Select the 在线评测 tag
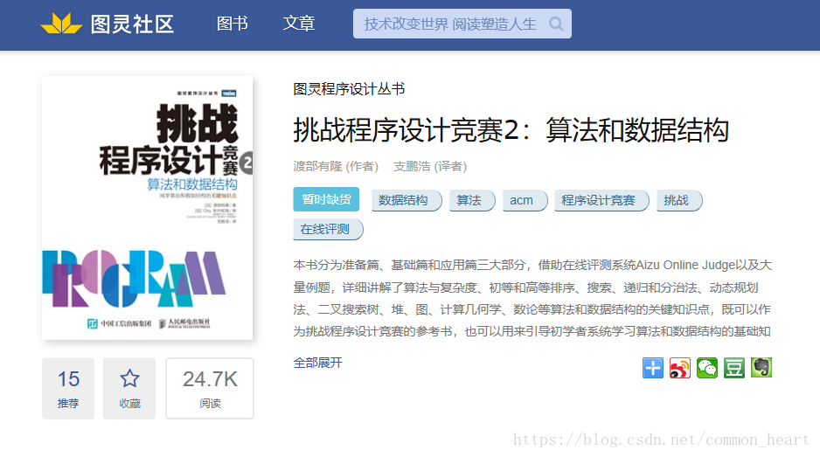 tap(328, 229)
